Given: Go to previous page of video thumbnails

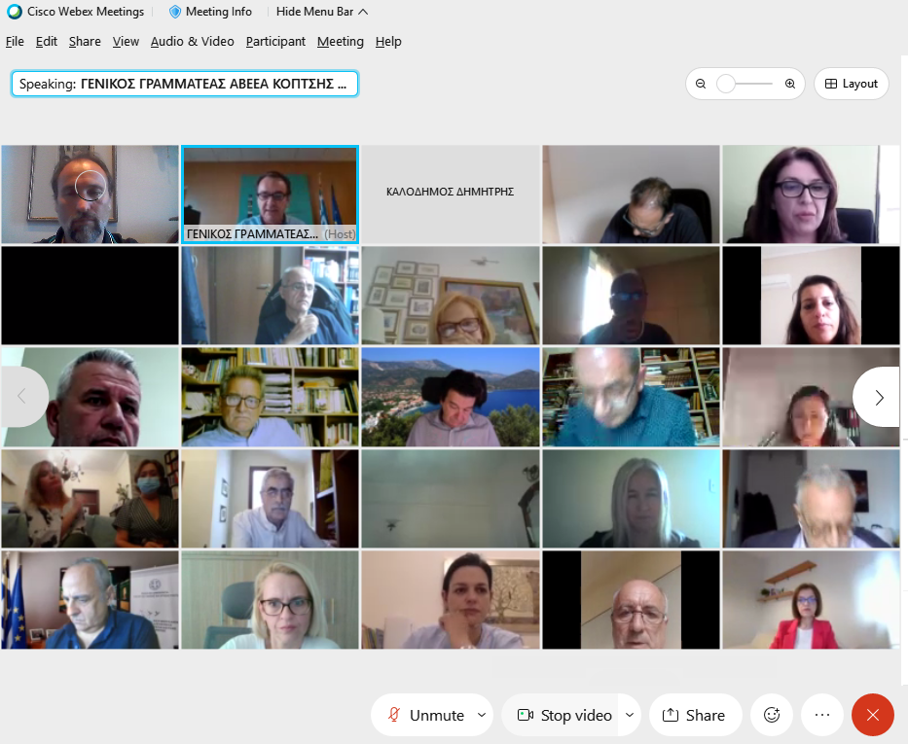Looking at the screenshot, I should coord(21,397).
